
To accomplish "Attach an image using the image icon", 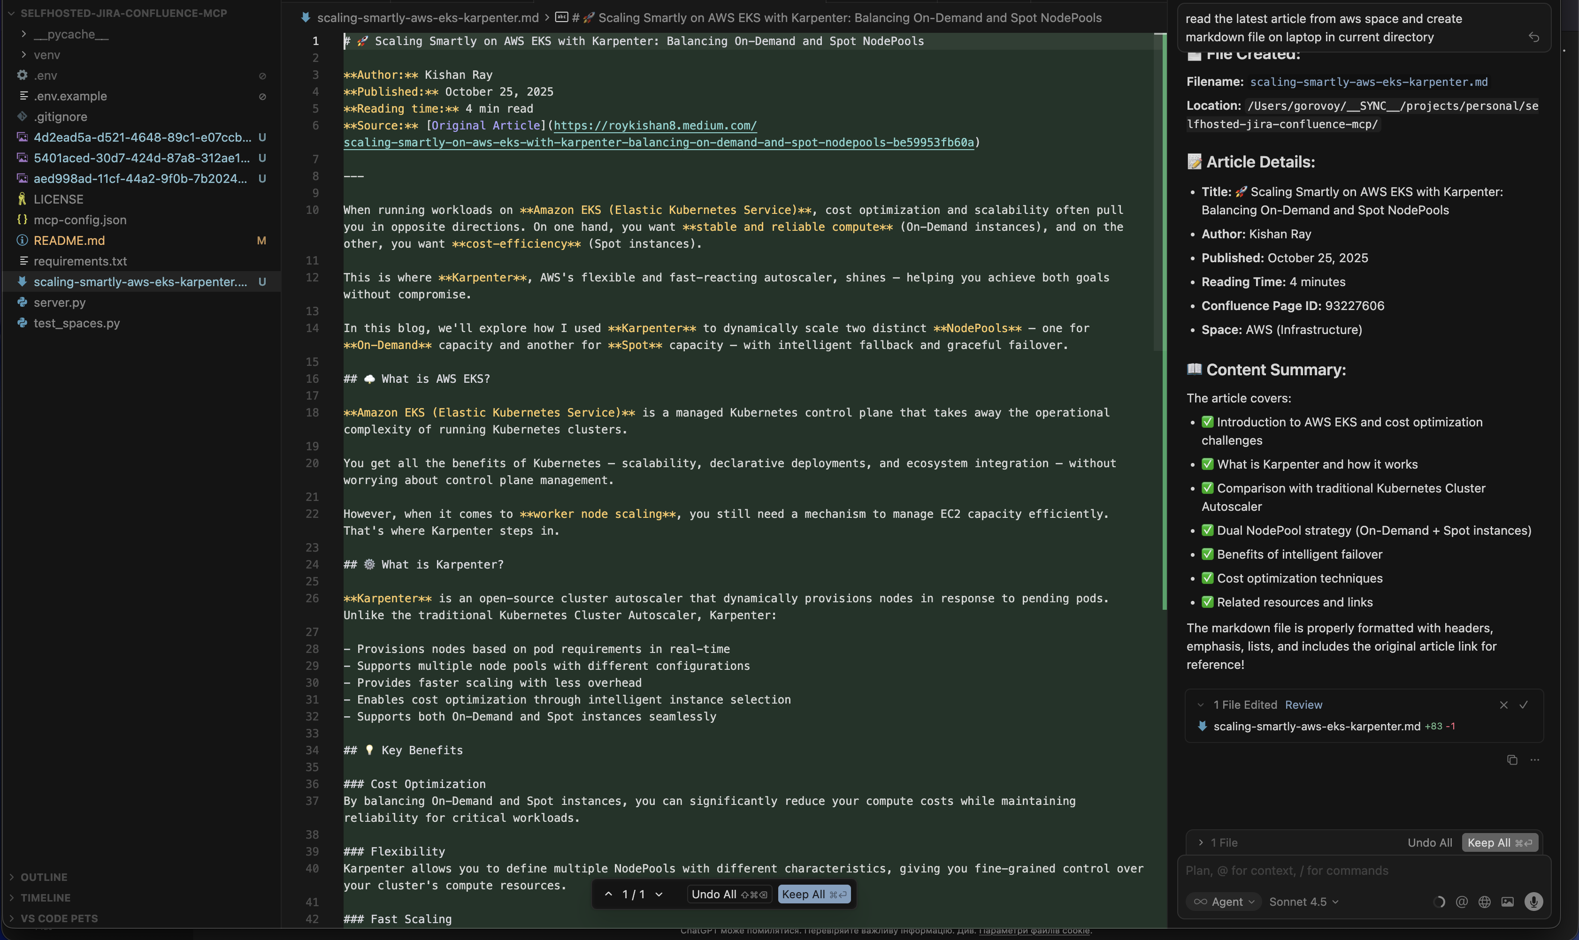I will click(x=1508, y=902).
